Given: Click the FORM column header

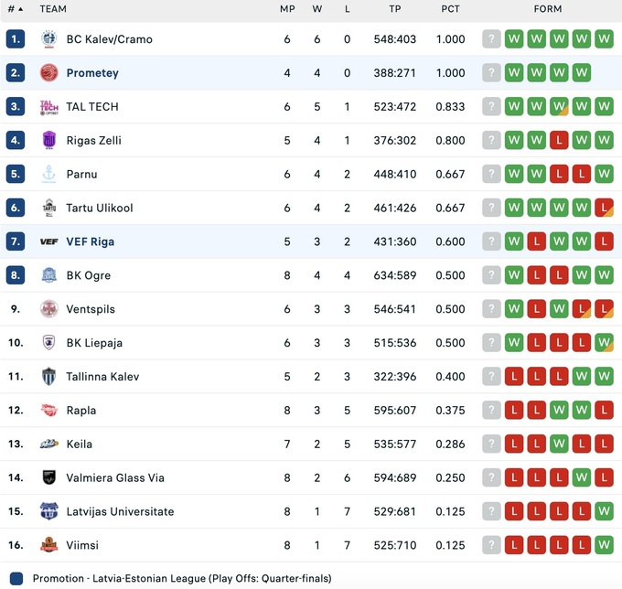Looking at the screenshot, I should tap(548, 9).
